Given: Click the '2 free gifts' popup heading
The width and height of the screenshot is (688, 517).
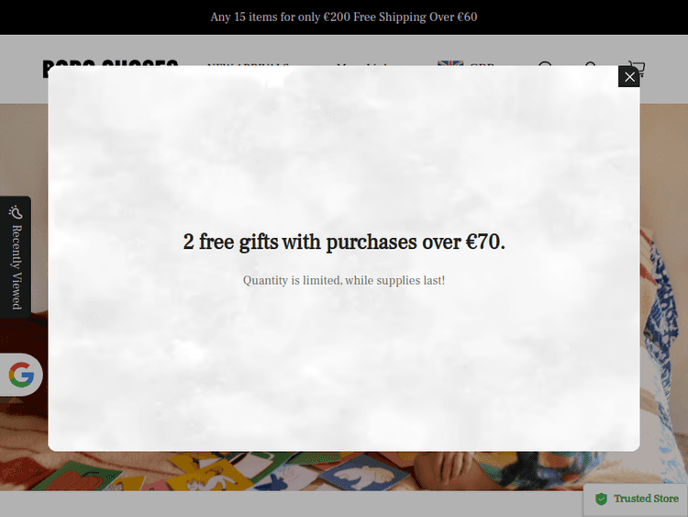Looking at the screenshot, I should pyautogui.click(x=344, y=242).
